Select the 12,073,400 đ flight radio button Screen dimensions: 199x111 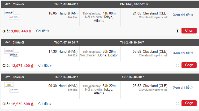(x=178, y=65)
